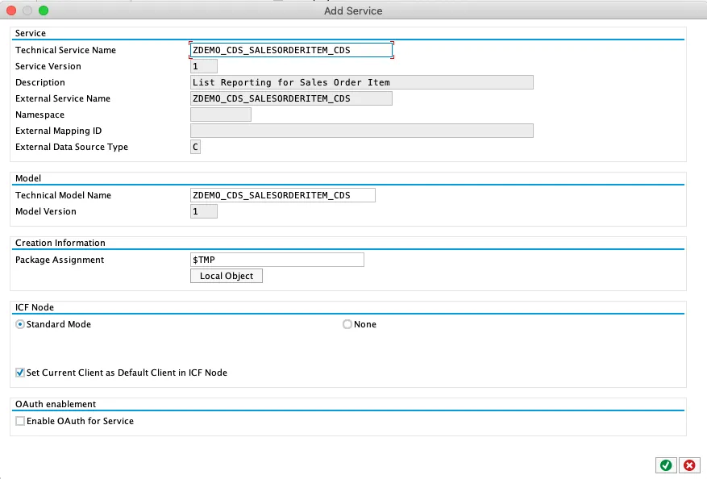This screenshot has height=479, width=707.
Task: Close the Add Service window
Action: point(11,10)
